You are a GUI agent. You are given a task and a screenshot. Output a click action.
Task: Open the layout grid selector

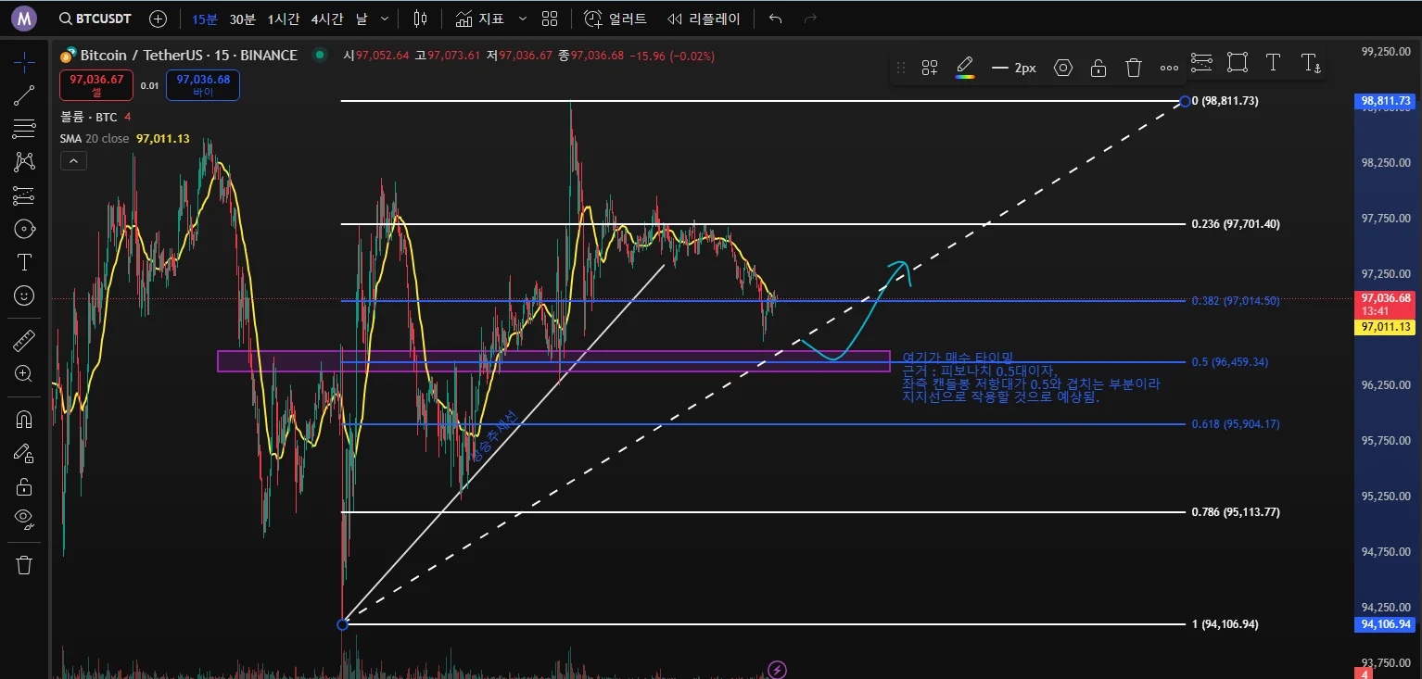pyautogui.click(x=550, y=19)
